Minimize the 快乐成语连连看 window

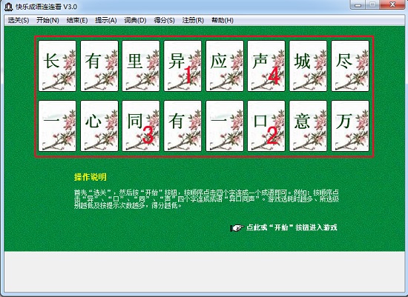point(358,4)
